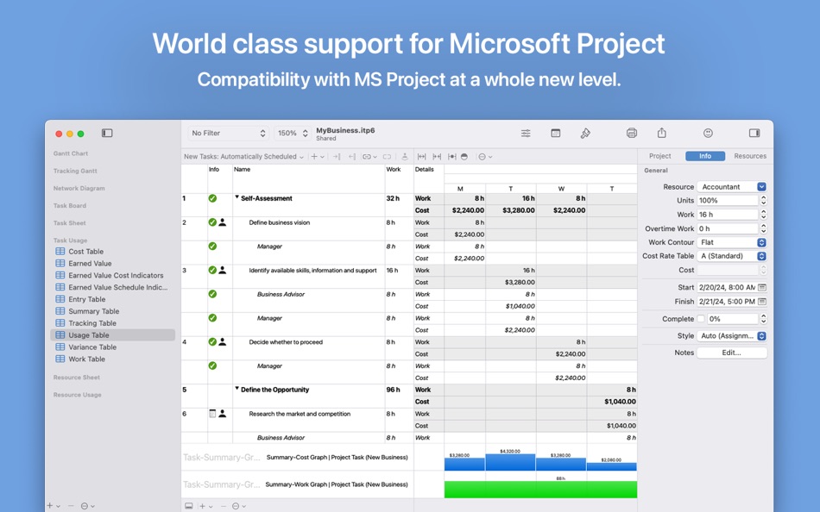Switch to the Resources tab
The width and height of the screenshot is (820, 512).
click(x=750, y=156)
